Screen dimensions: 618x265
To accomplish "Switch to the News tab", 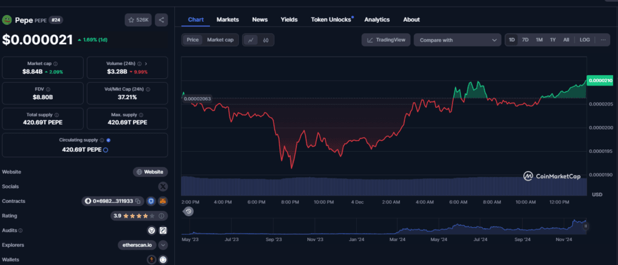I will [x=260, y=20].
